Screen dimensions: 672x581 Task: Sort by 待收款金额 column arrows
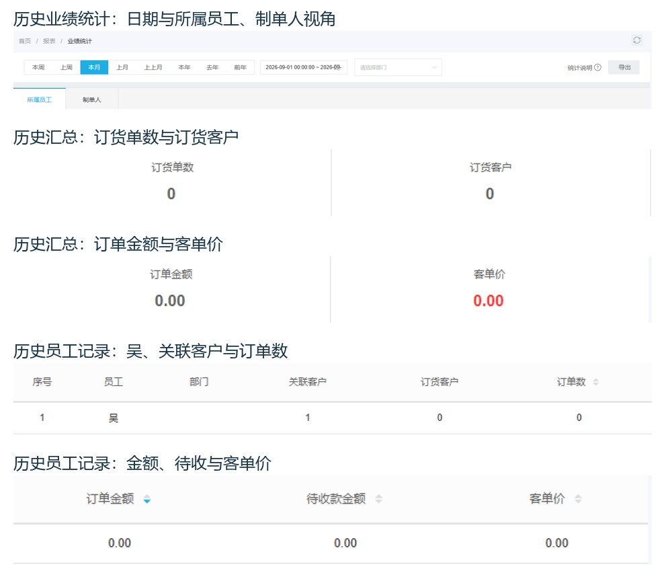378,499
